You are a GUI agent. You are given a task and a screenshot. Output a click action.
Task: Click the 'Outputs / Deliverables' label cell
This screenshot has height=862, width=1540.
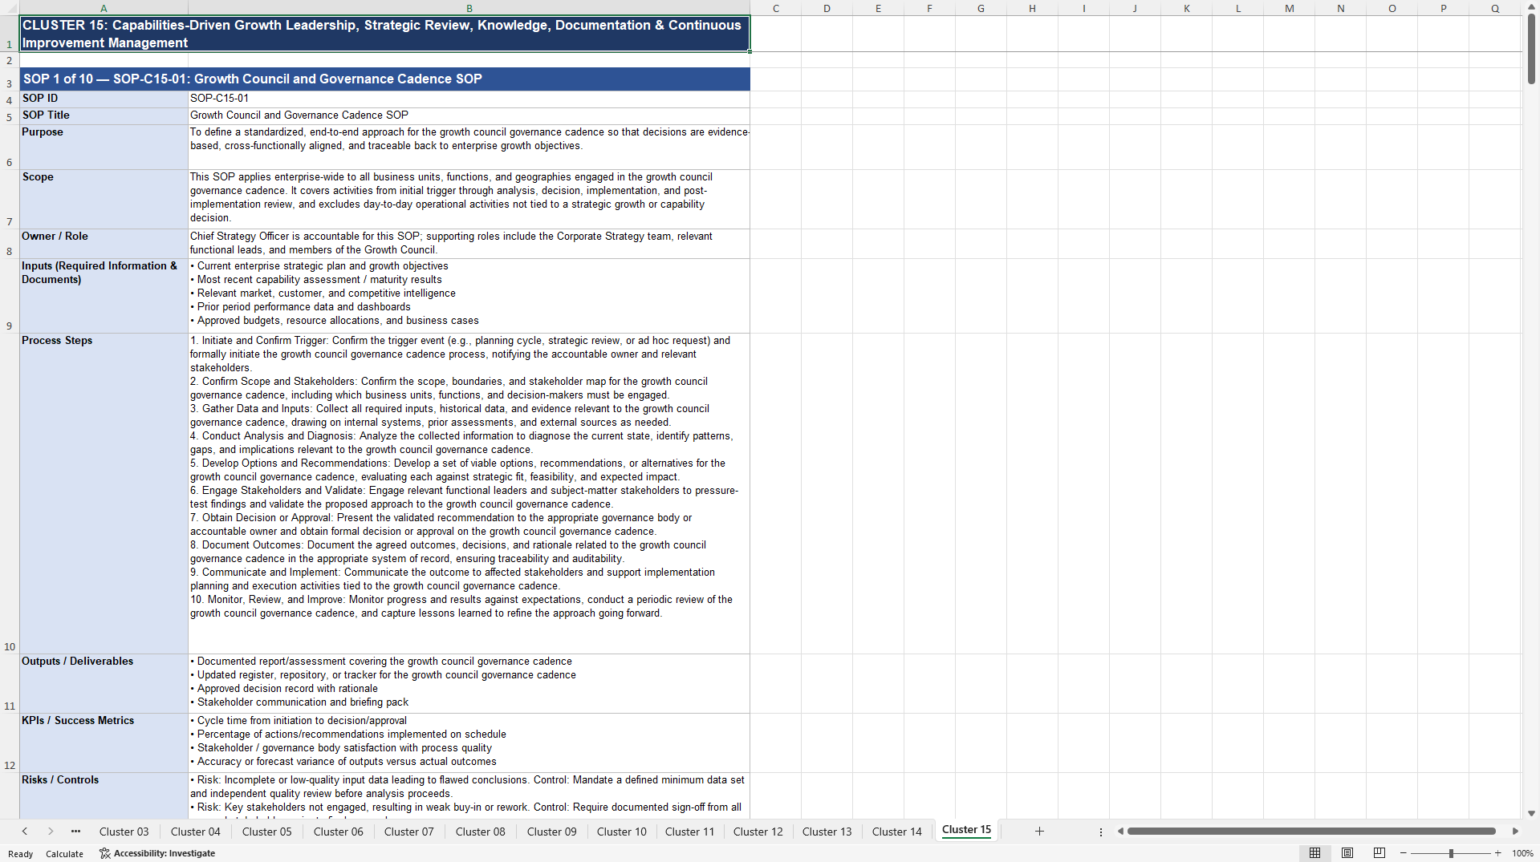(104, 683)
